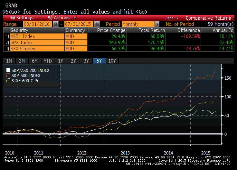Select the 2Y time range tab
Viewport: 237px width, 170px height.
[73, 61]
